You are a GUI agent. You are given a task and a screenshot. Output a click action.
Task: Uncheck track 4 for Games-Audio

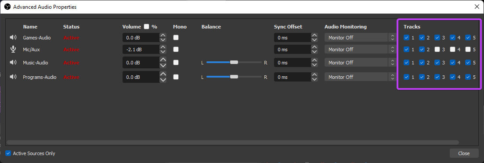point(453,38)
